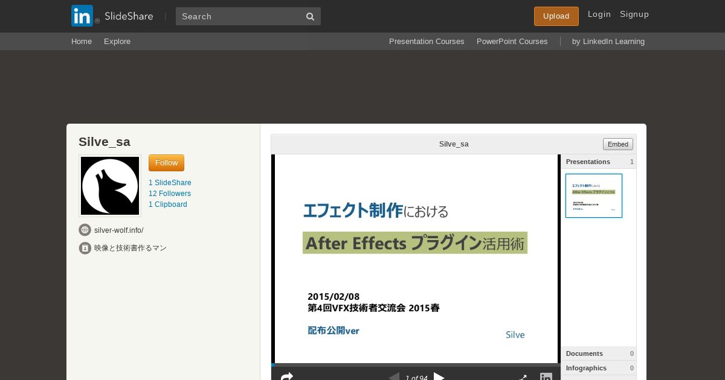Select the Infographics tab in player sidebar
Viewport: 725px width, 380px height.
(598, 368)
